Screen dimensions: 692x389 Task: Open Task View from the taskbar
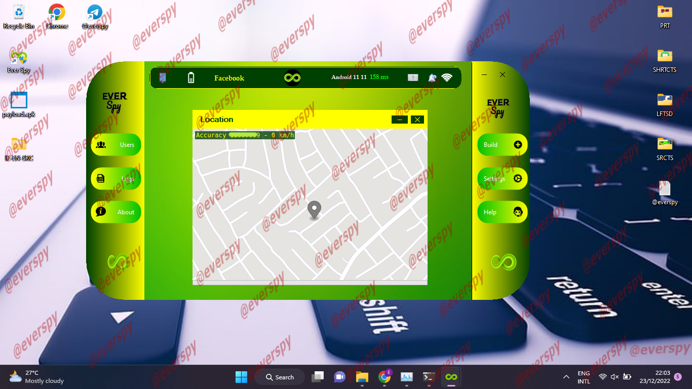[x=318, y=377]
